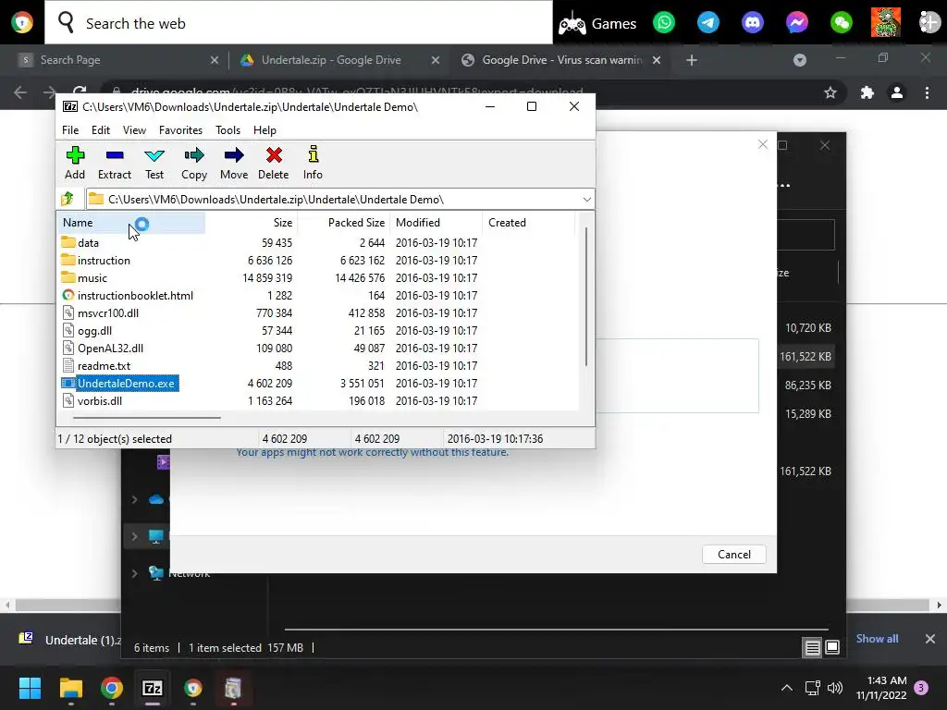Sort by the Packed Size column header

click(x=344, y=222)
